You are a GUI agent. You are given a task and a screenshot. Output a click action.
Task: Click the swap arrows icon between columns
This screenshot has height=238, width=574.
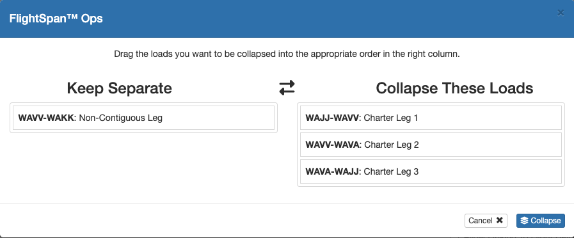[287, 88]
